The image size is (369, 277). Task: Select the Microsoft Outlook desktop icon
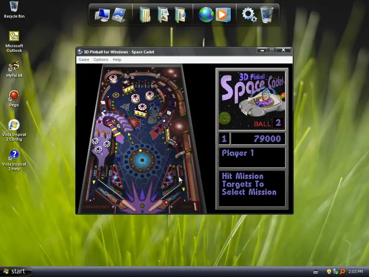tap(14, 42)
